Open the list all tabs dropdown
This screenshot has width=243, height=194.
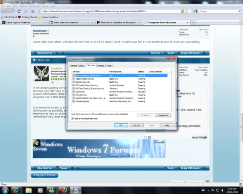pyautogui.click(x=241, y=22)
